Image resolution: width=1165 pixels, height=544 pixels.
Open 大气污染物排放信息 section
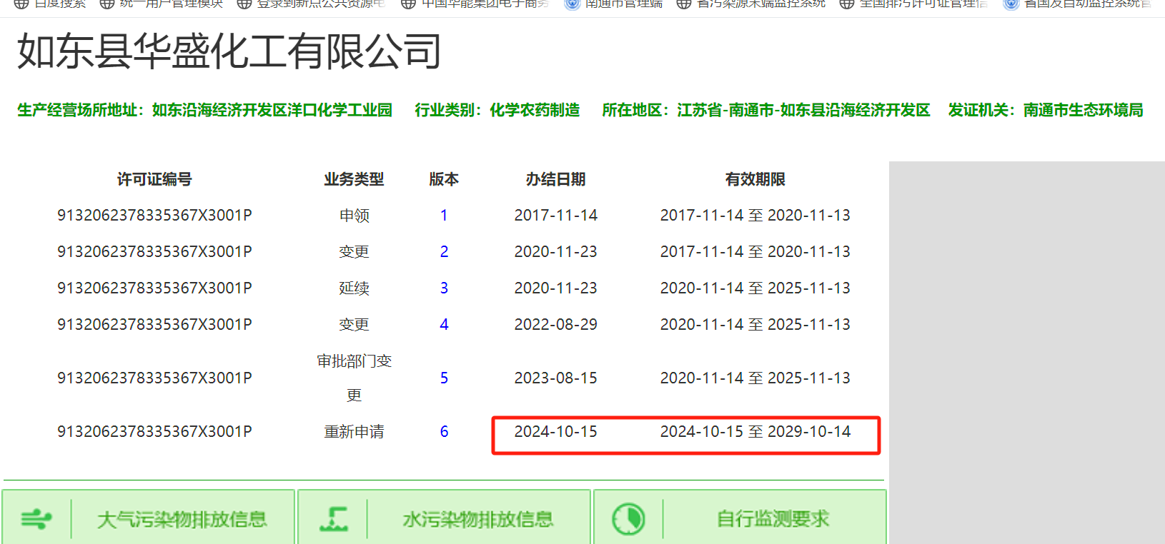[x=149, y=518]
